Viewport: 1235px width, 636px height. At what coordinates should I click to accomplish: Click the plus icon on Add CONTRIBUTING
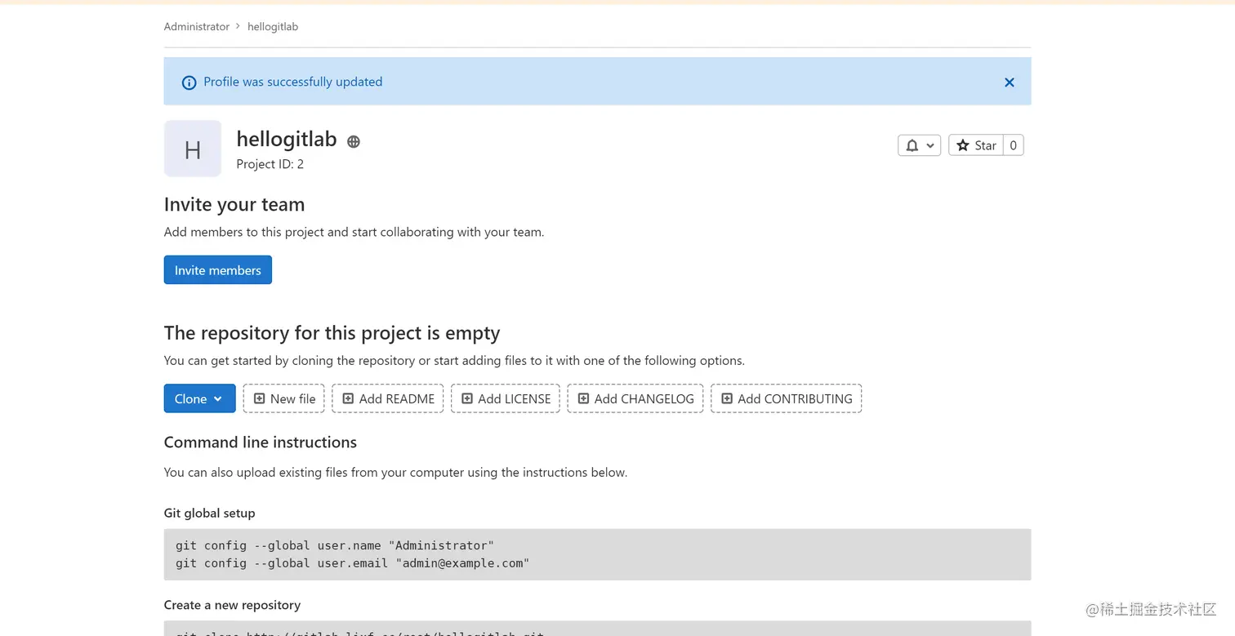tap(726, 398)
